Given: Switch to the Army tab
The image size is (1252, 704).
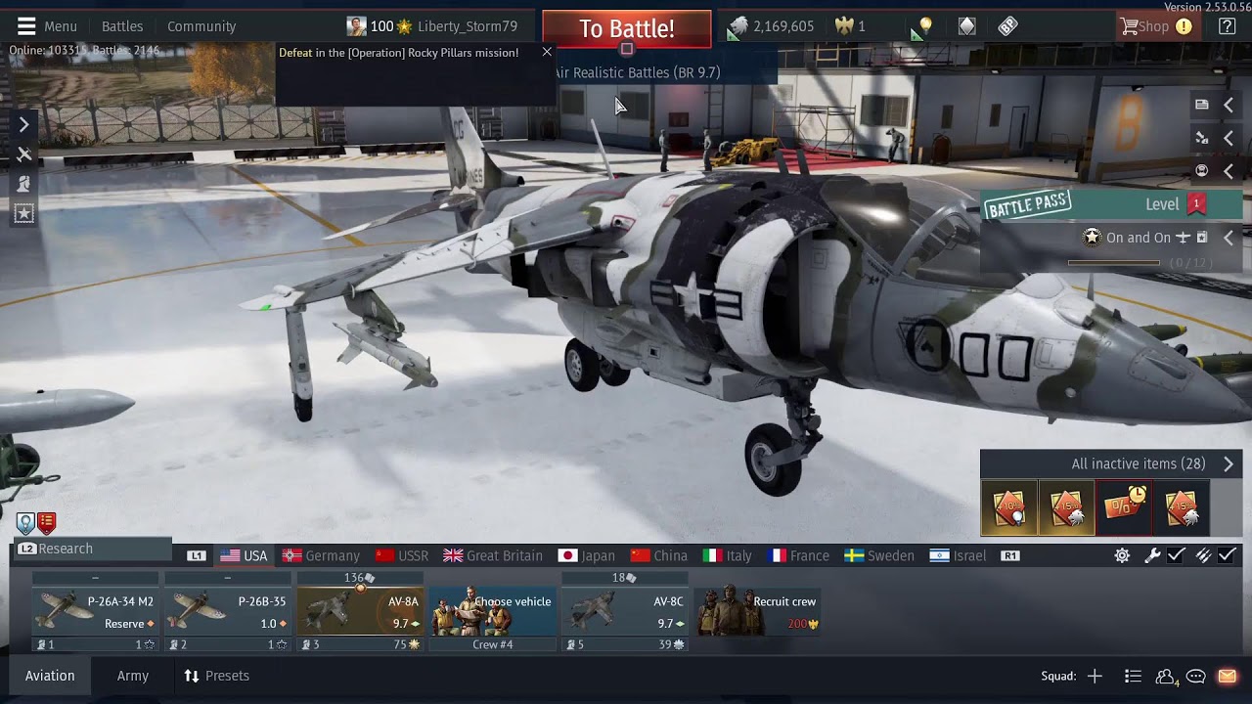Looking at the screenshot, I should point(133,676).
